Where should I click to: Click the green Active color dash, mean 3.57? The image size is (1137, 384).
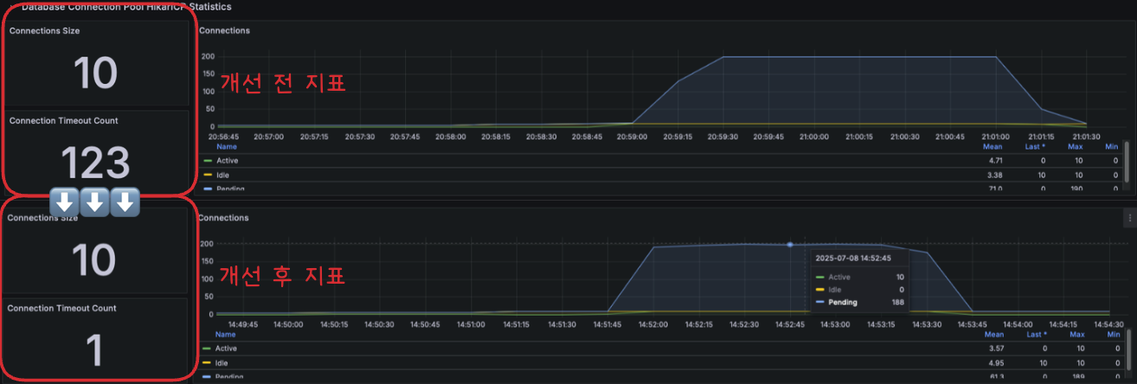[207, 349]
